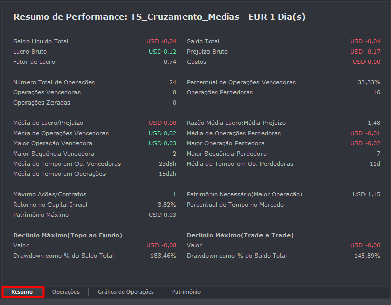Image resolution: width=391 pixels, height=305 pixels.
Task: Show the Patrimônio tab
Action: [186, 292]
